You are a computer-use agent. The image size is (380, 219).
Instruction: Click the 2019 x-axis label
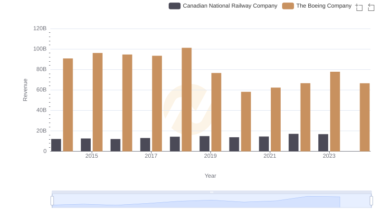(x=210, y=156)
